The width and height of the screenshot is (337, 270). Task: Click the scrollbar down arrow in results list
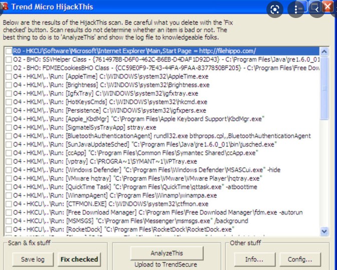pos(324,231)
